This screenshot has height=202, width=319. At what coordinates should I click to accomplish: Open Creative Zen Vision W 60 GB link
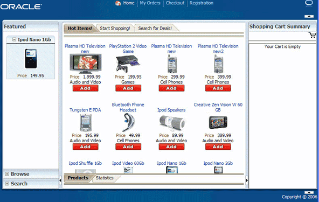point(218,107)
